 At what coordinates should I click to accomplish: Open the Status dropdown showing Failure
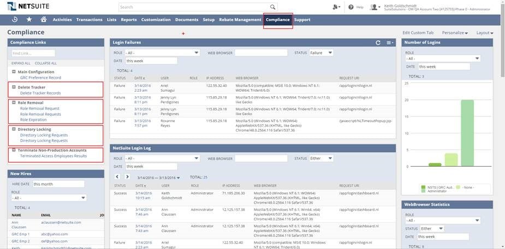click(x=321, y=52)
